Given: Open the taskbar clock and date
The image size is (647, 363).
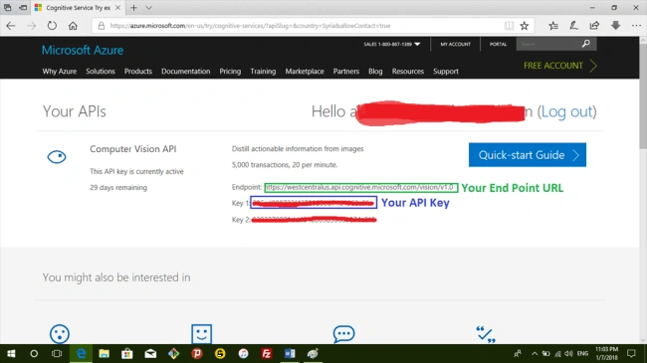Looking at the screenshot, I should [x=606, y=353].
